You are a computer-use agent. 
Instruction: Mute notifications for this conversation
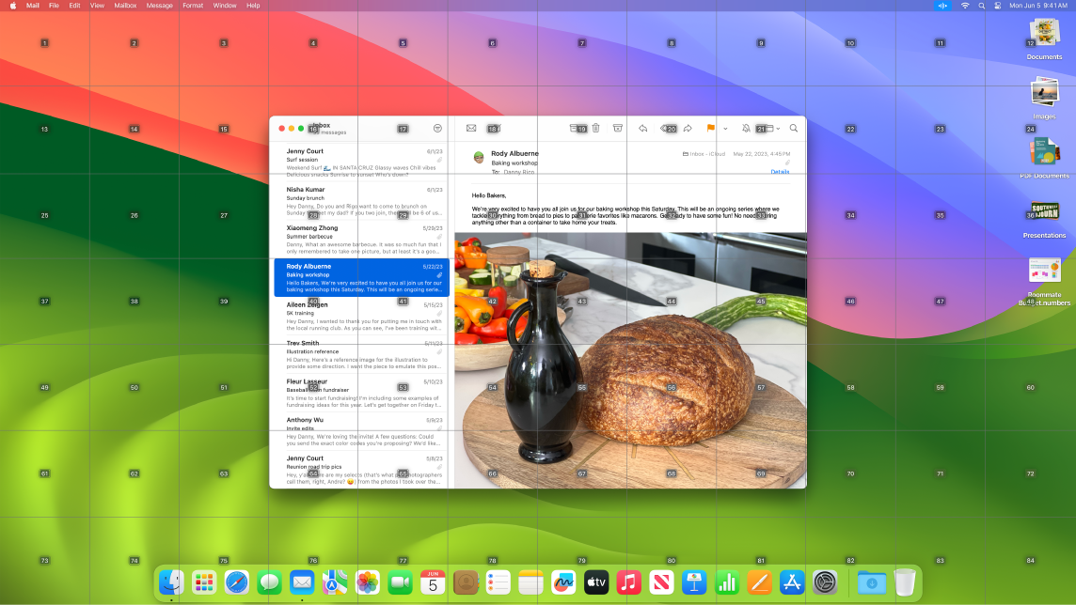pyautogui.click(x=746, y=129)
